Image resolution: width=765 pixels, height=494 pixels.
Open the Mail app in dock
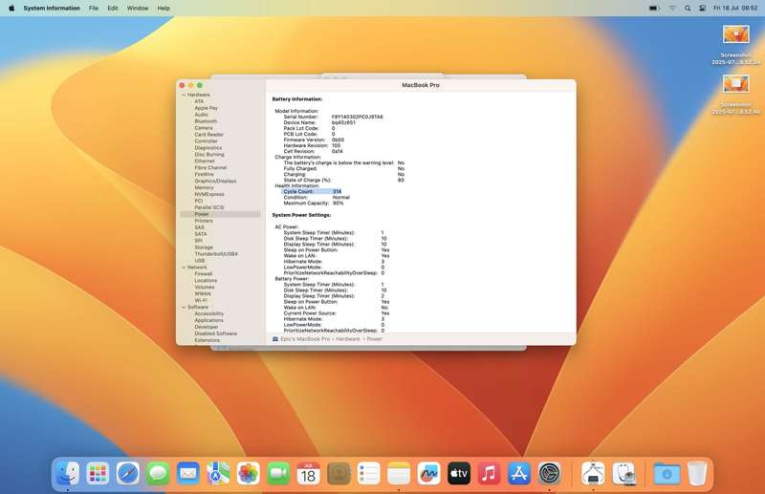tap(188, 473)
